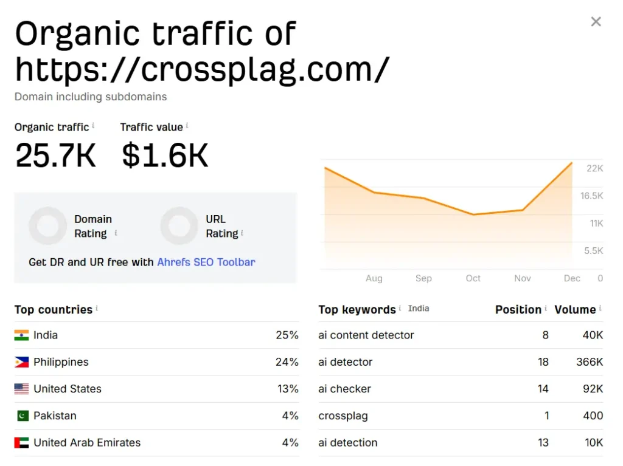The image size is (623, 466).
Task: Select the 'ai checker' keyword
Action: click(344, 389)
